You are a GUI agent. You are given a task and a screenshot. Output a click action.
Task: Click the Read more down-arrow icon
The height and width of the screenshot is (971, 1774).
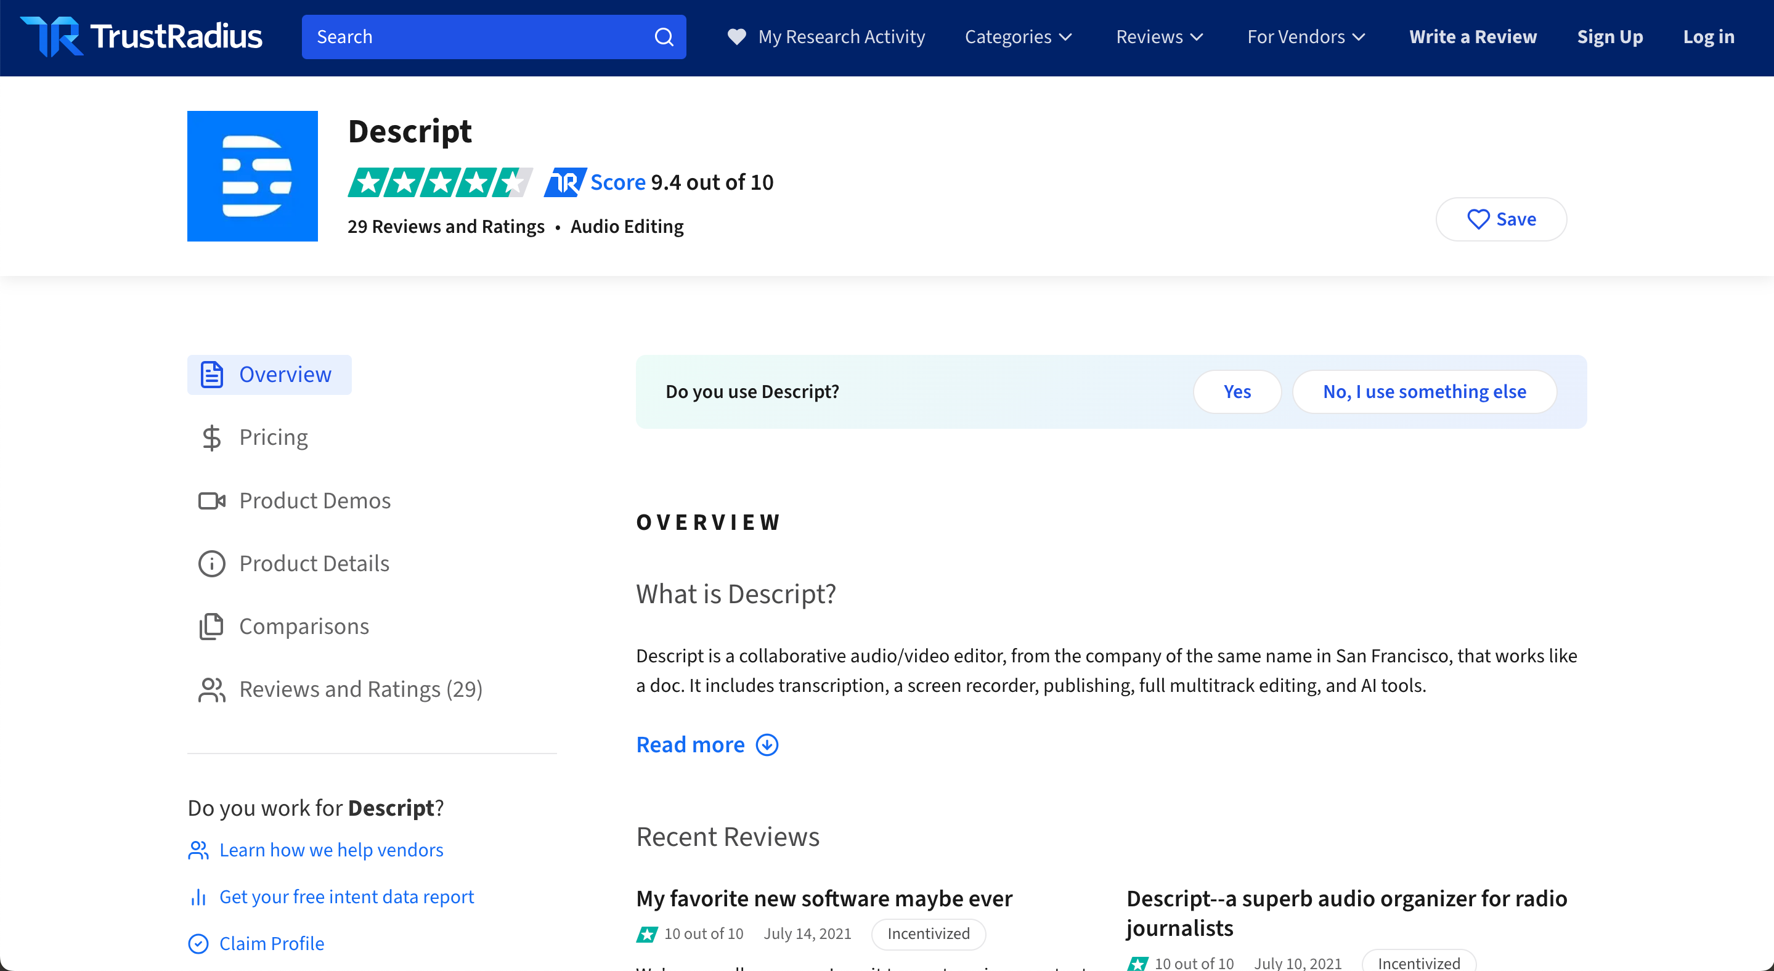click(x=767, y=745)
